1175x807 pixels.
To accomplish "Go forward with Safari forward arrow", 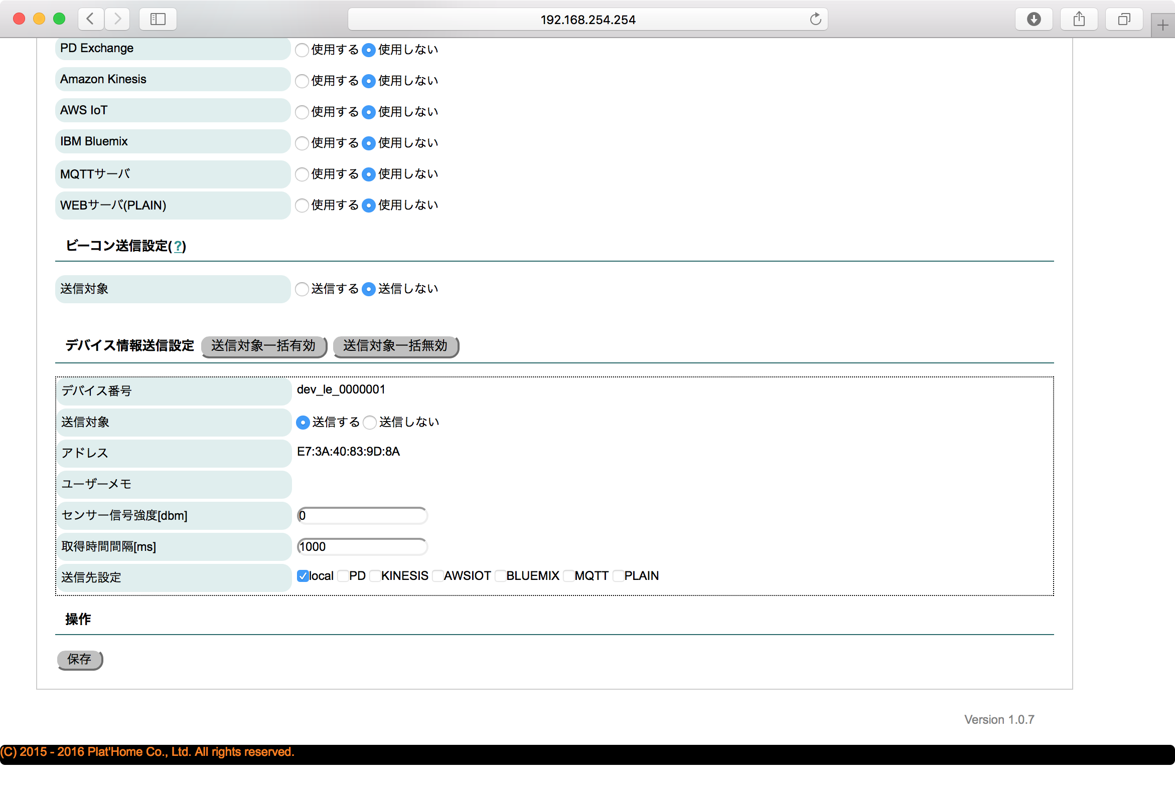I will point(117,19).
